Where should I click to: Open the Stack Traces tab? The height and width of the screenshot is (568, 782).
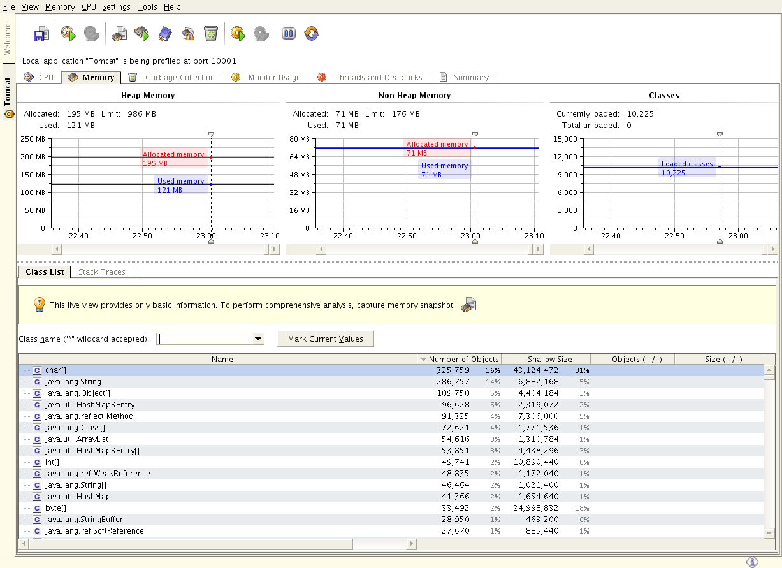(102, 272)
